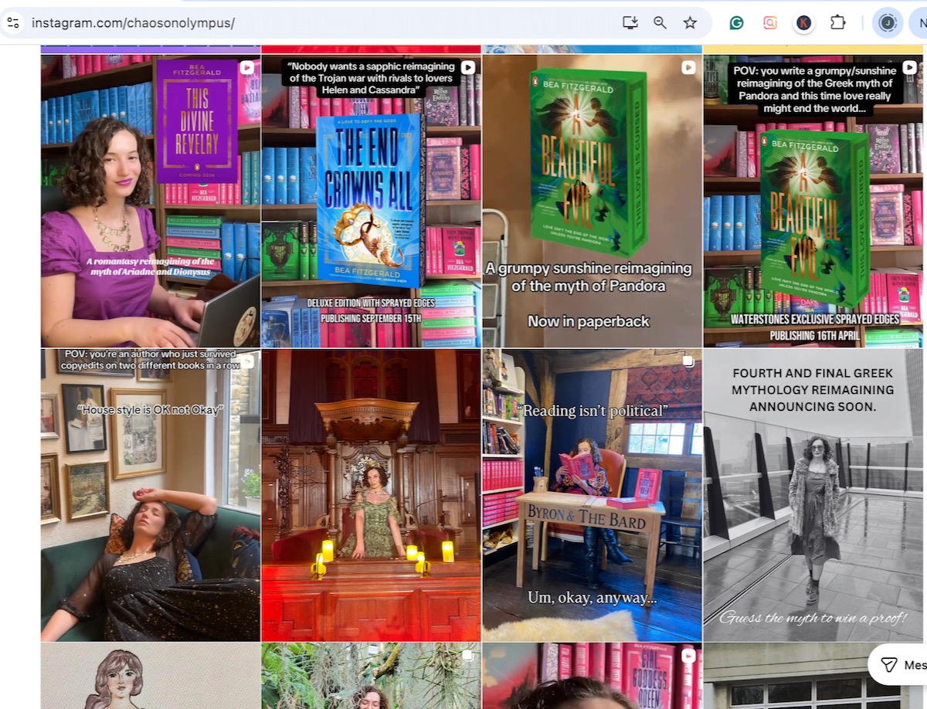Click the install app icon in address bar
The height and width of the screenshot is (709, 927).
630,22
